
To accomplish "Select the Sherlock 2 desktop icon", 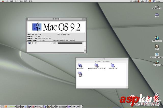I will pos(157,63).
